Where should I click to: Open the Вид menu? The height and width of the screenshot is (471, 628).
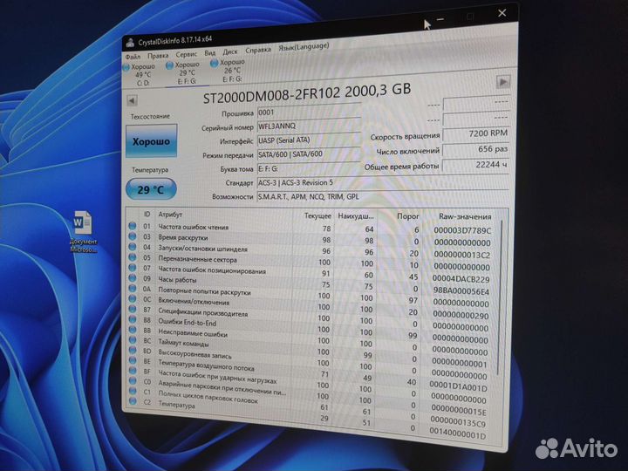210,52
